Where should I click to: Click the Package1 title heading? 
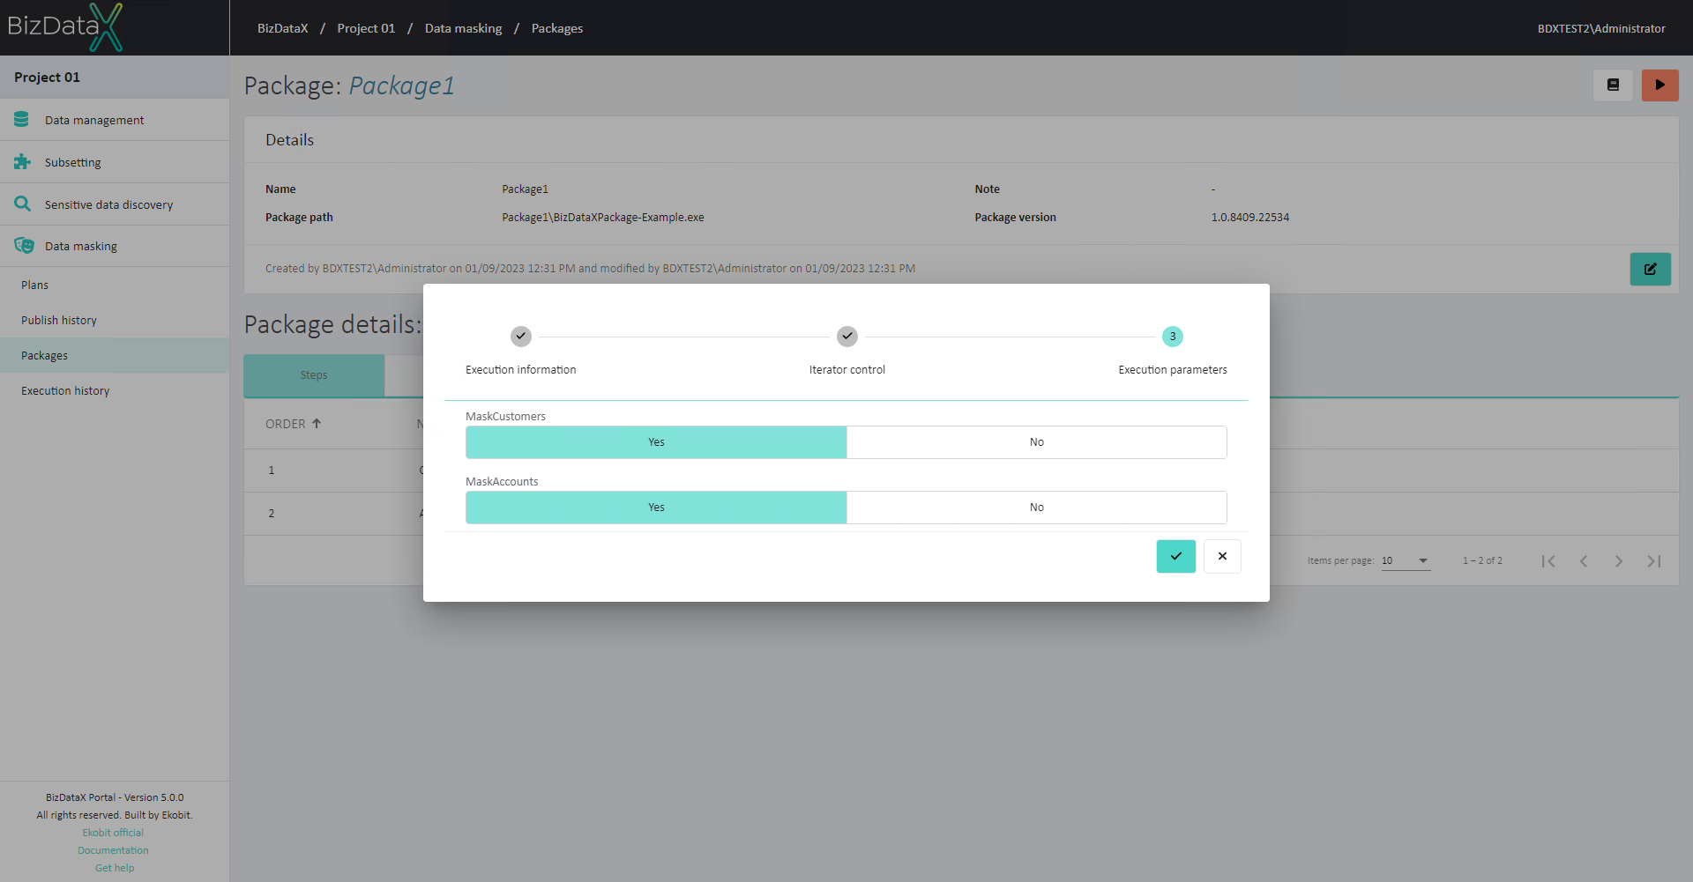[402, 85]
